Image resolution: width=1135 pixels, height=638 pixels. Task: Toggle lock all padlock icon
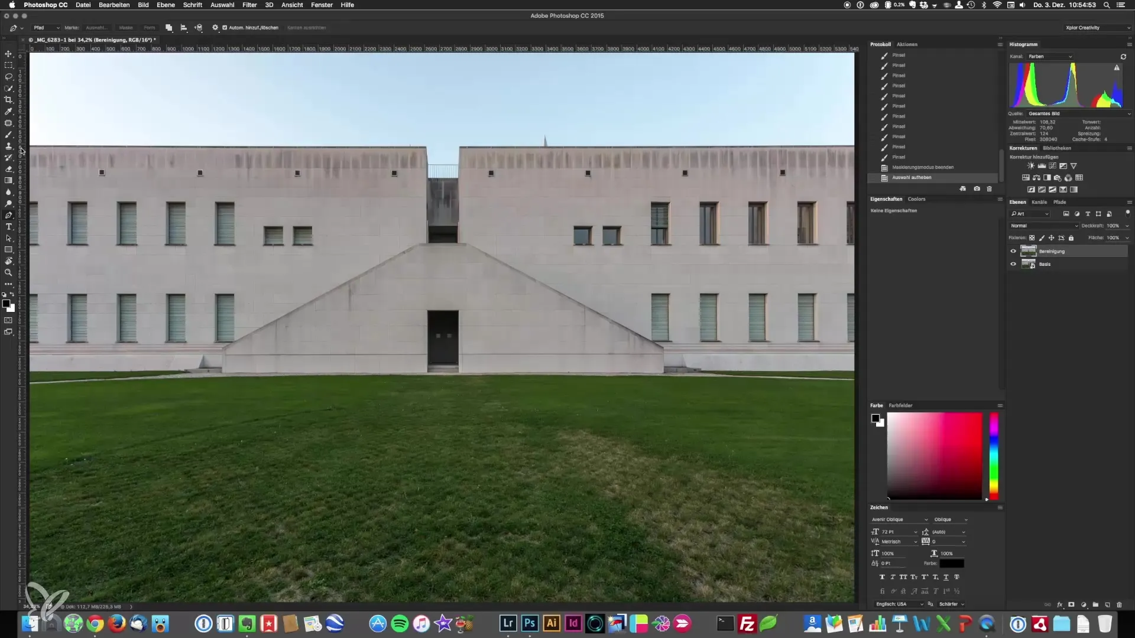1071,237
